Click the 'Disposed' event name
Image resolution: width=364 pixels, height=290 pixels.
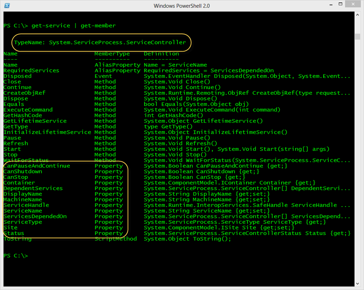click(17, 76)
